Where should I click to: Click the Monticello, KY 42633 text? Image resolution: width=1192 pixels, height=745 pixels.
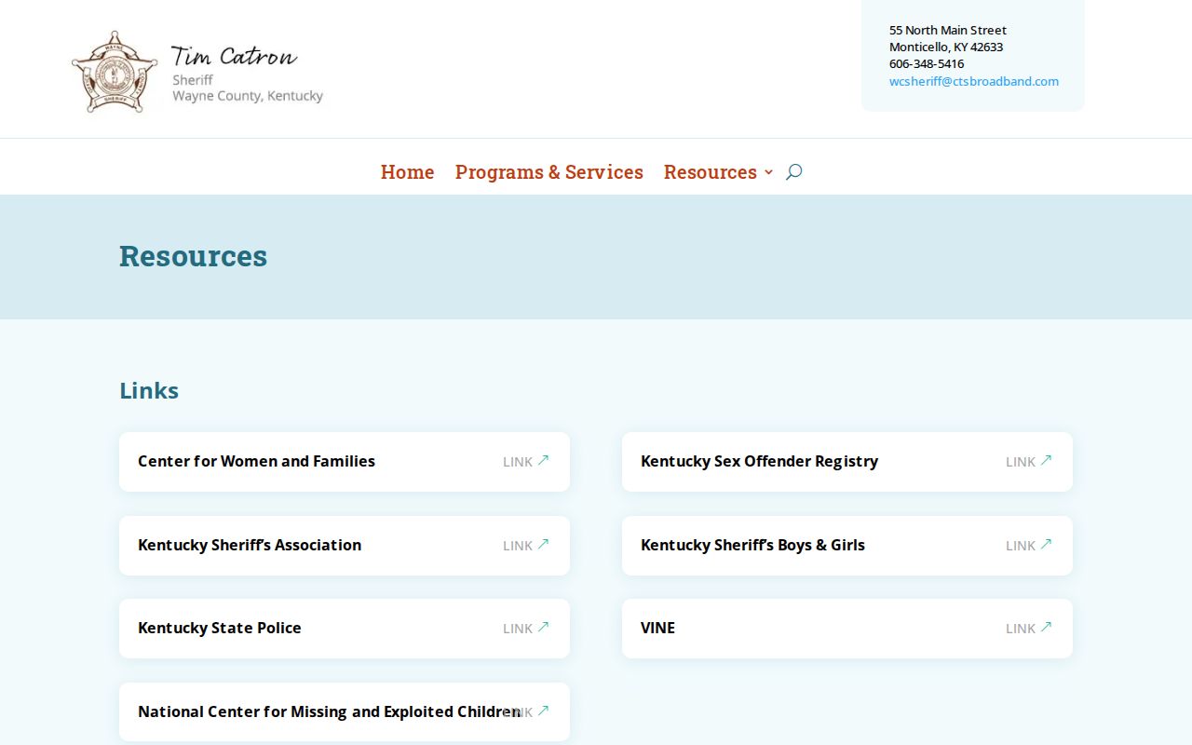click(x=946, y=47)
